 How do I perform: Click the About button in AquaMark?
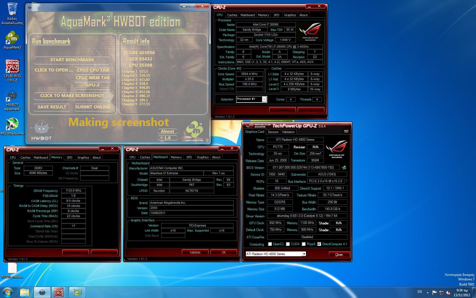(x=167, y=131)
